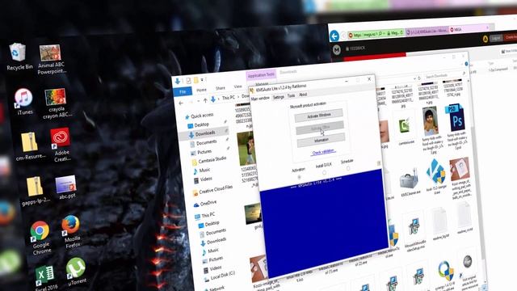Click Explorer help question mark icon

click(x=466, y=63)
